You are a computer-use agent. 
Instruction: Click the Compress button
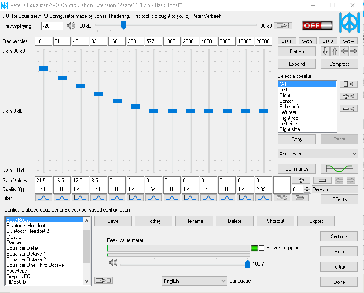(x=340, y=64)
